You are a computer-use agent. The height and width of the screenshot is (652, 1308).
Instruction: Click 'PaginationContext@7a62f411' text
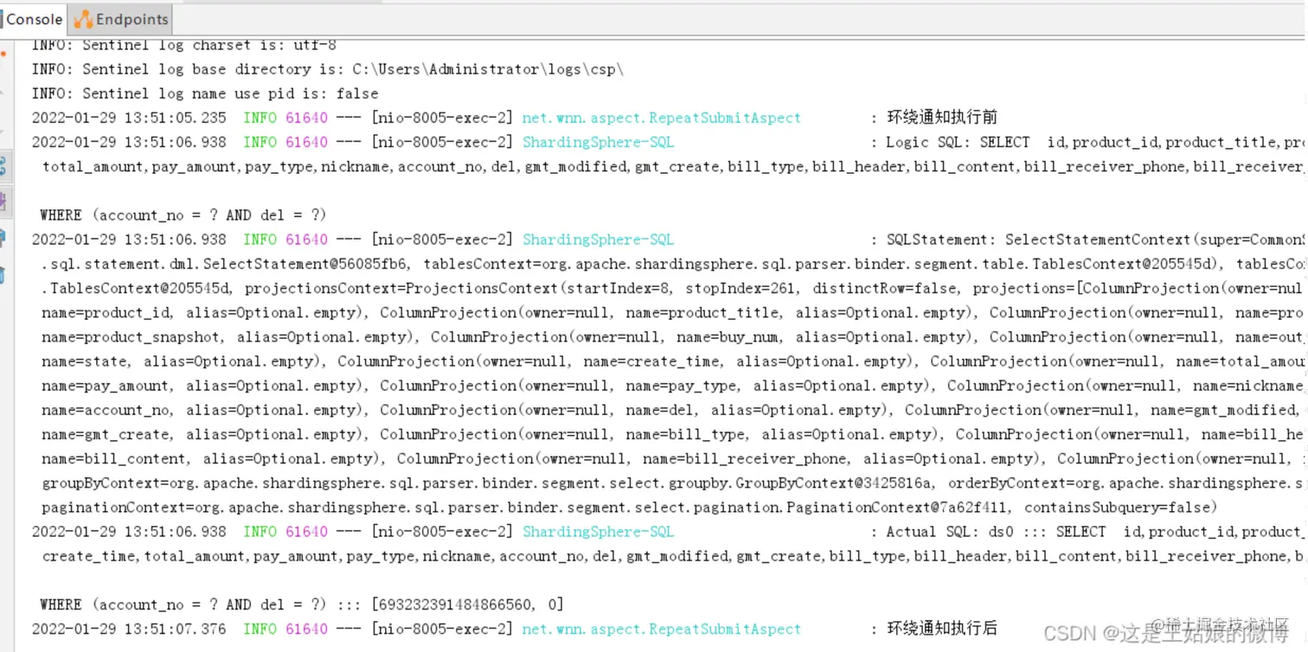[x=899, y=507]
